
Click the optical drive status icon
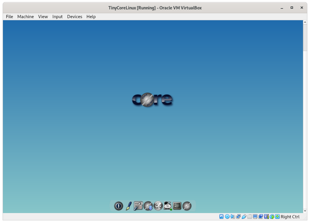coord(227,216)
